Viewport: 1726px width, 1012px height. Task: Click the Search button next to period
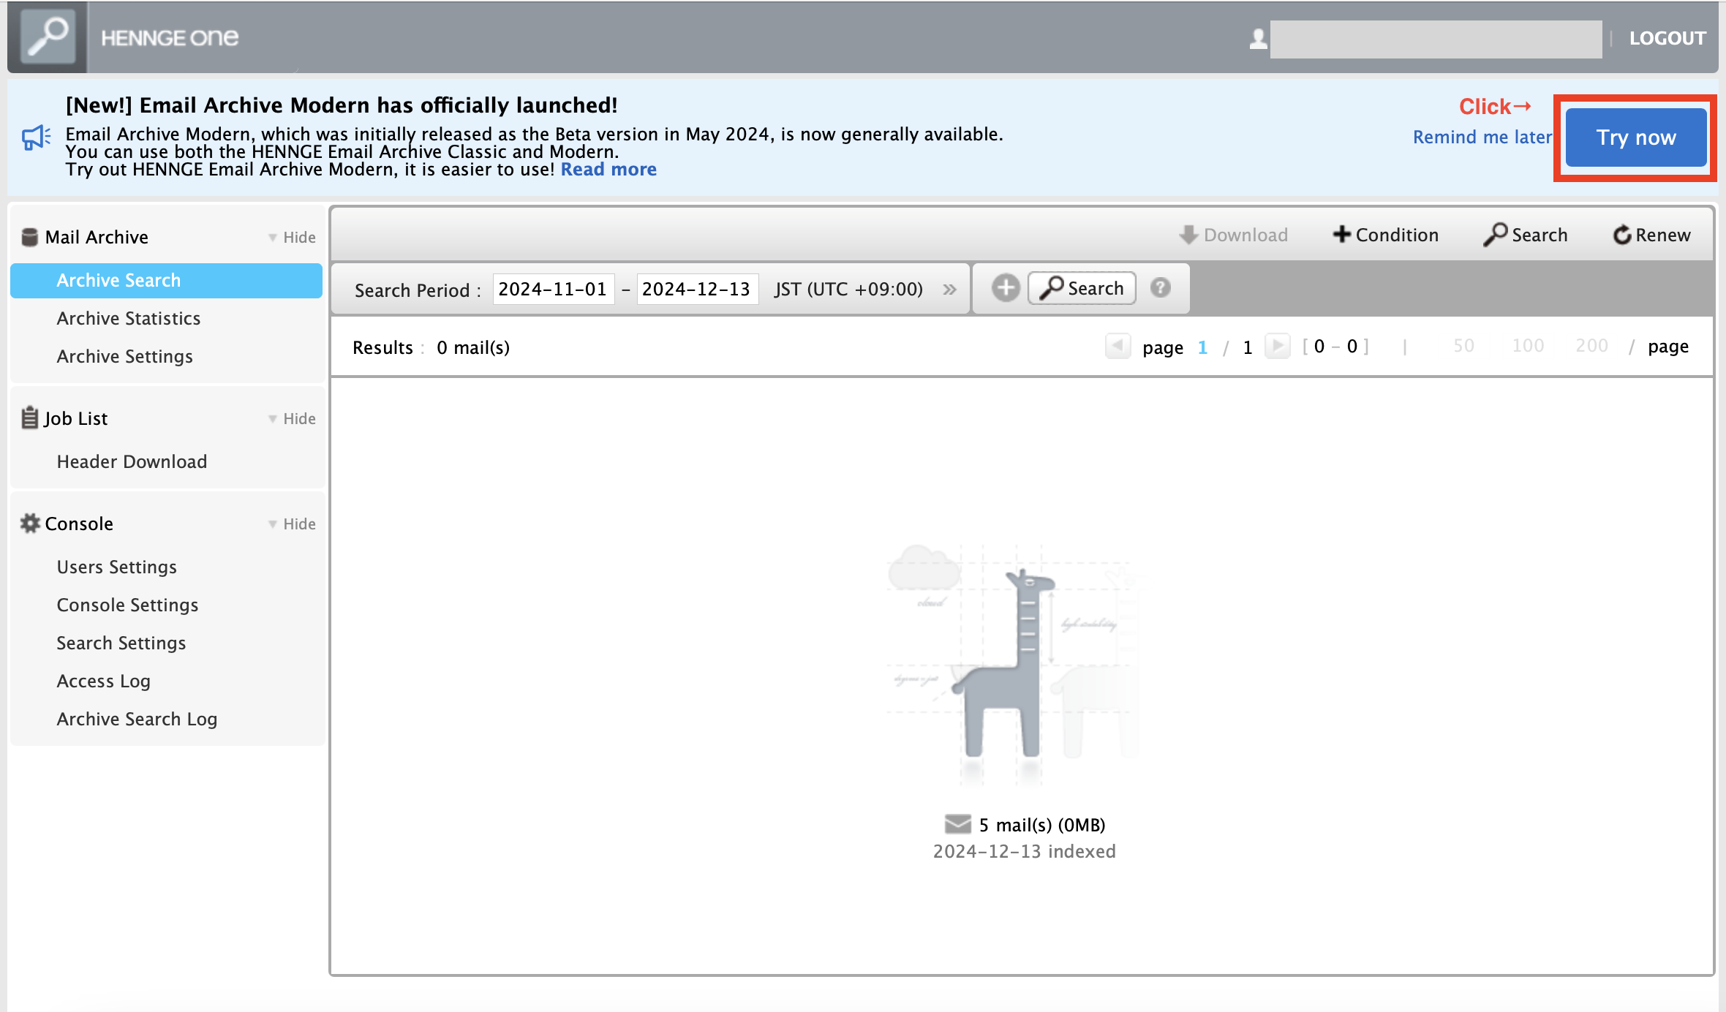click(x=1082, y=287)
